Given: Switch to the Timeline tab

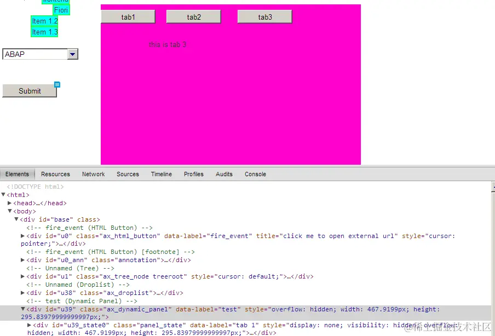Looking at the screenshot, I should [x=162, y=174].
